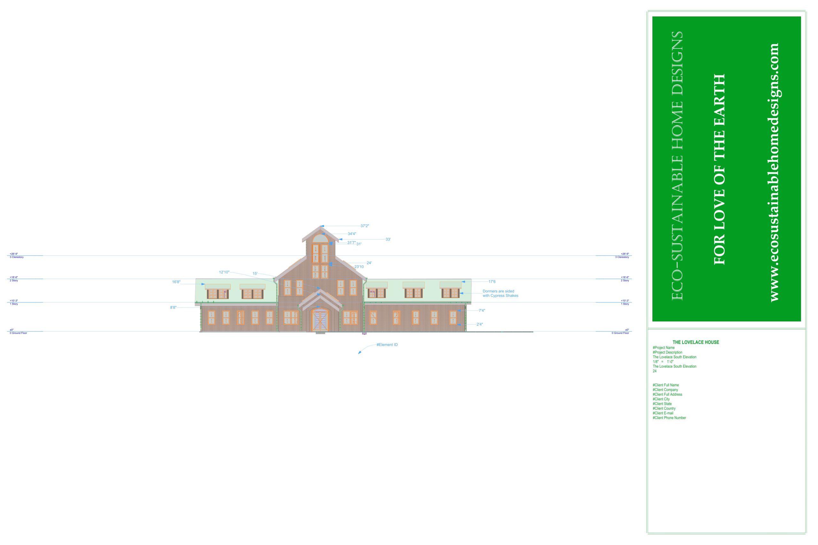Click the "#Client City" placeholder

(661, 399)
